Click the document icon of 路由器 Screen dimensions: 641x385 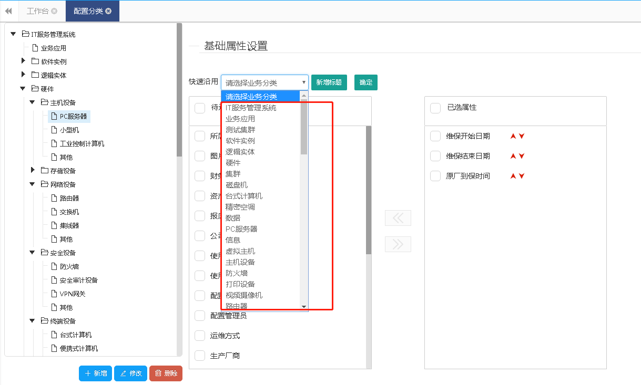[54, 198]
